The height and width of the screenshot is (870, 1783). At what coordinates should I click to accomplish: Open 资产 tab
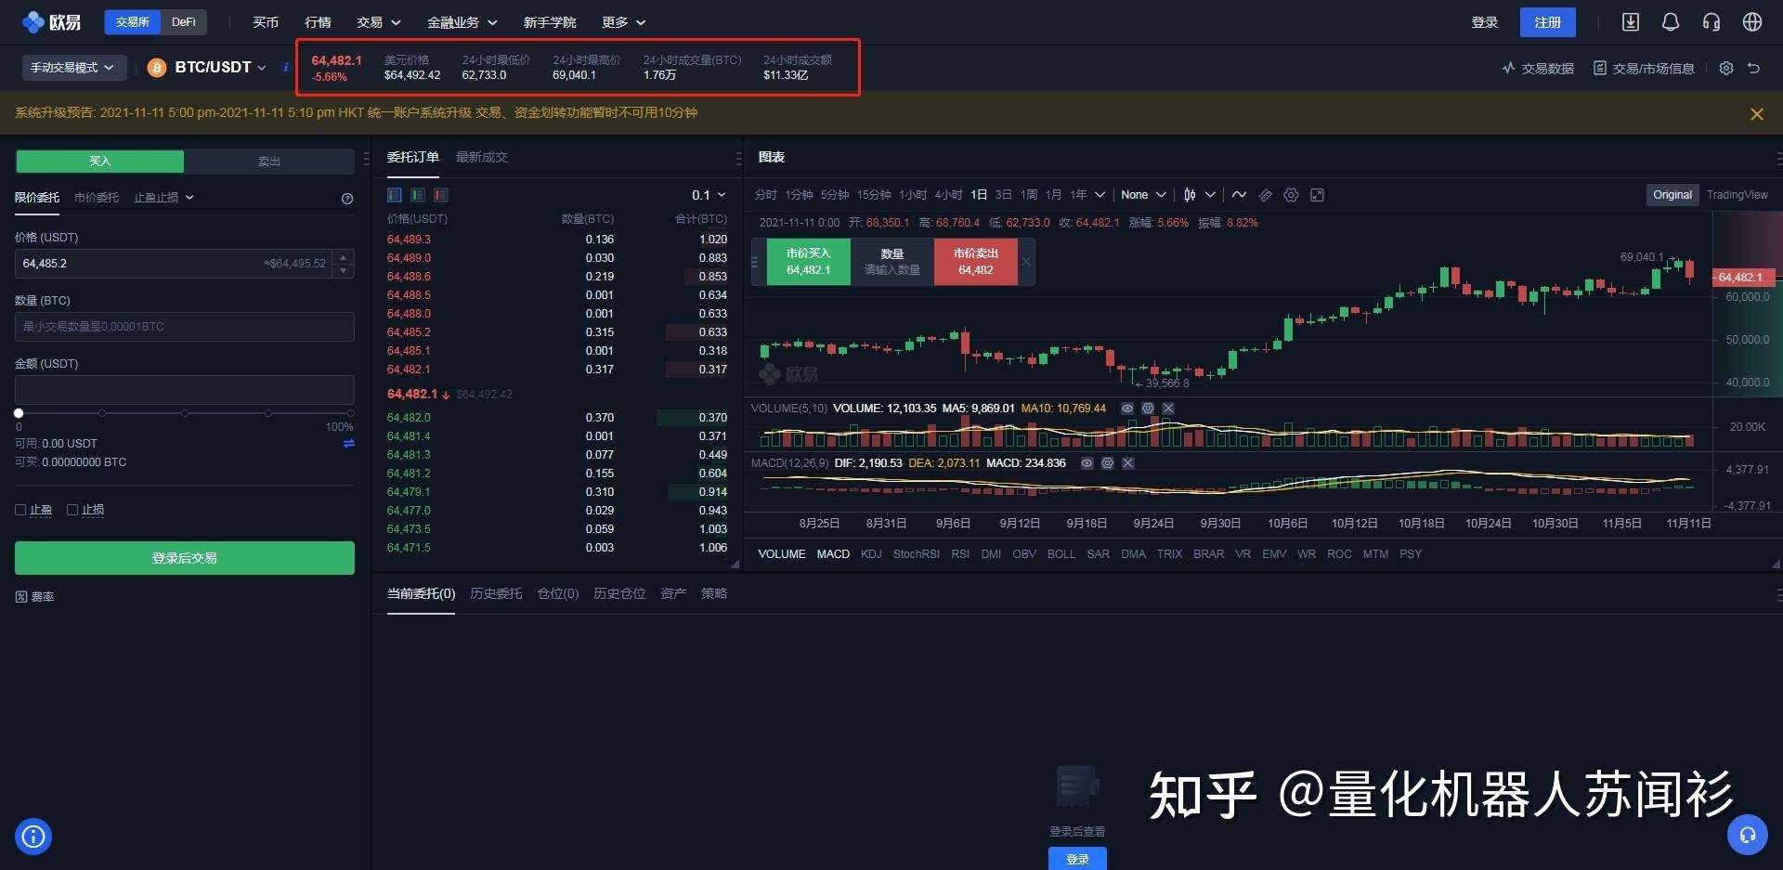click(673, 593)
